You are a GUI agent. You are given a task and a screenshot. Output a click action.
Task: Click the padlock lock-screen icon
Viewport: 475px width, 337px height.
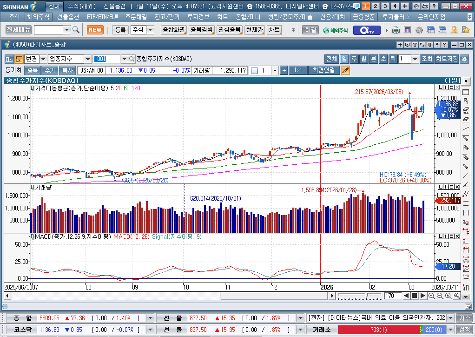[x=454, y=30]
